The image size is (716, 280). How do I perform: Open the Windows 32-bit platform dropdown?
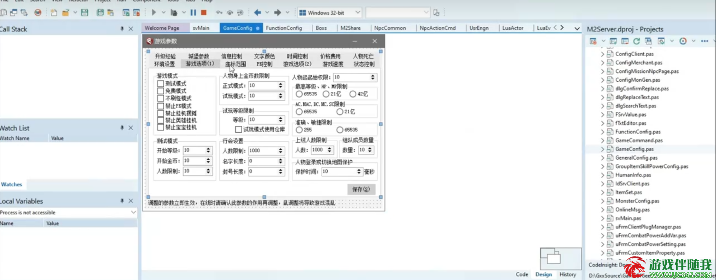[357, 13]
